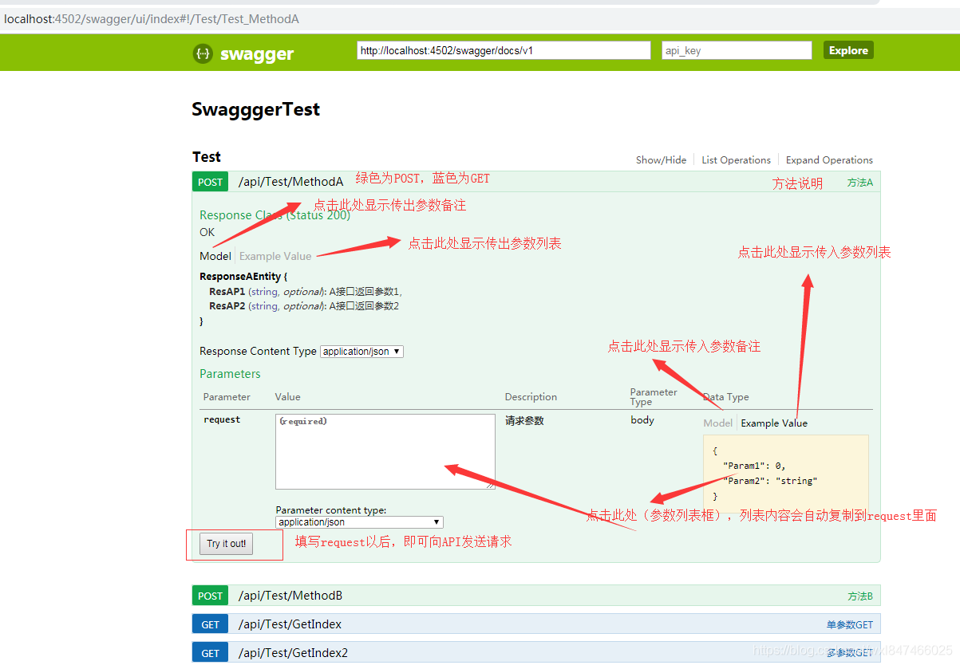The image size is (960, 665).
Task: Open the Response Content Type dropdown
Action: point(361,352)
